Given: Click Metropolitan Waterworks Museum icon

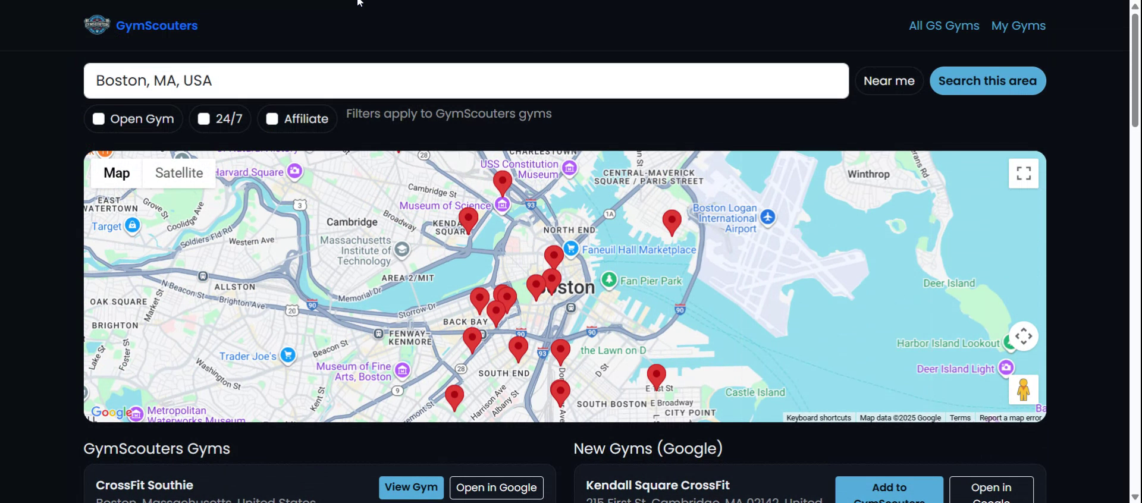Looking at the screenshot, I should tap(137, 414).
